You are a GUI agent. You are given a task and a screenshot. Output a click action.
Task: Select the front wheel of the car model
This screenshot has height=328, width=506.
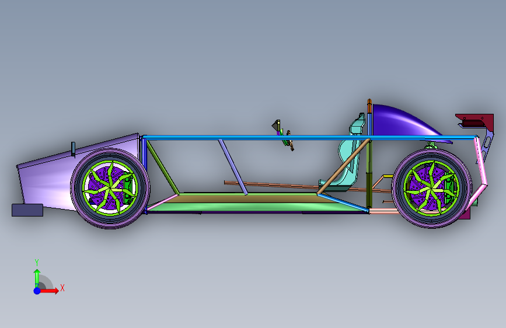coord(110,189)
